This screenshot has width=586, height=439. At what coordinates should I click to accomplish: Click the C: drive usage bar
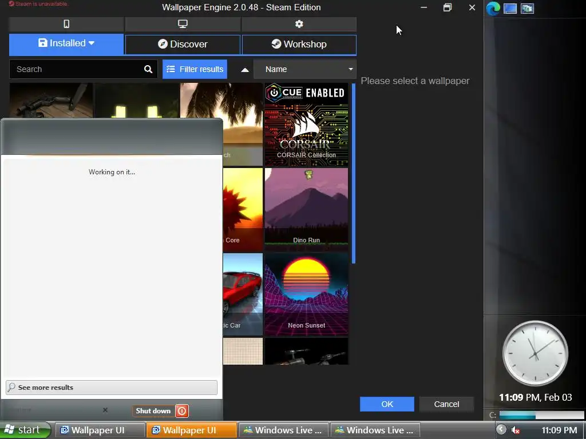click(x=541, y=415)
